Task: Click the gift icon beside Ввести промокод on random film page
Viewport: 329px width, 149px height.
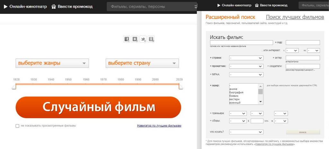Action: tap(54, 6)
